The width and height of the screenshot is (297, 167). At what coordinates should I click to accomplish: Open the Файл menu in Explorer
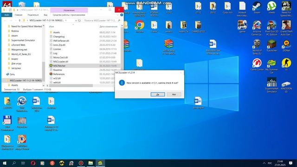click(7, 15)
